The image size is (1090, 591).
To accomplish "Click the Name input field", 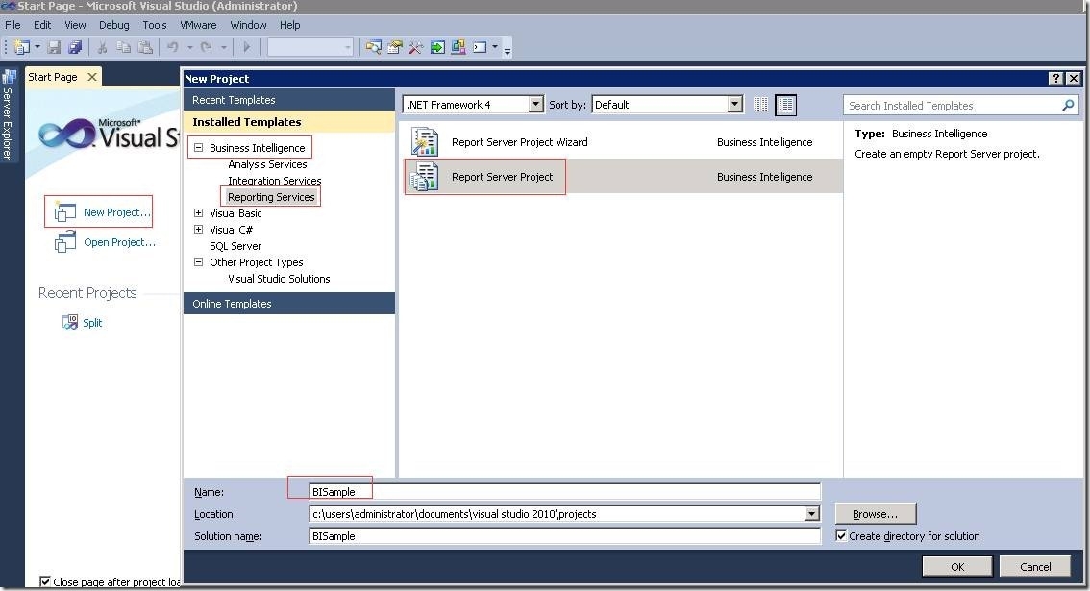I will click(x=564, y=492).
